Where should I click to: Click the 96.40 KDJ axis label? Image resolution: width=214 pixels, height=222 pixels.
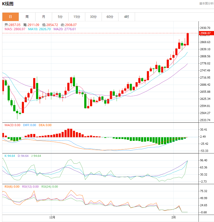203,160
